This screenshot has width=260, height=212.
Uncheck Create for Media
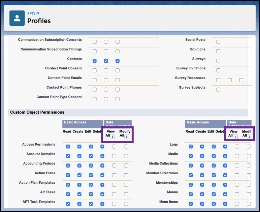click(202, 156)
